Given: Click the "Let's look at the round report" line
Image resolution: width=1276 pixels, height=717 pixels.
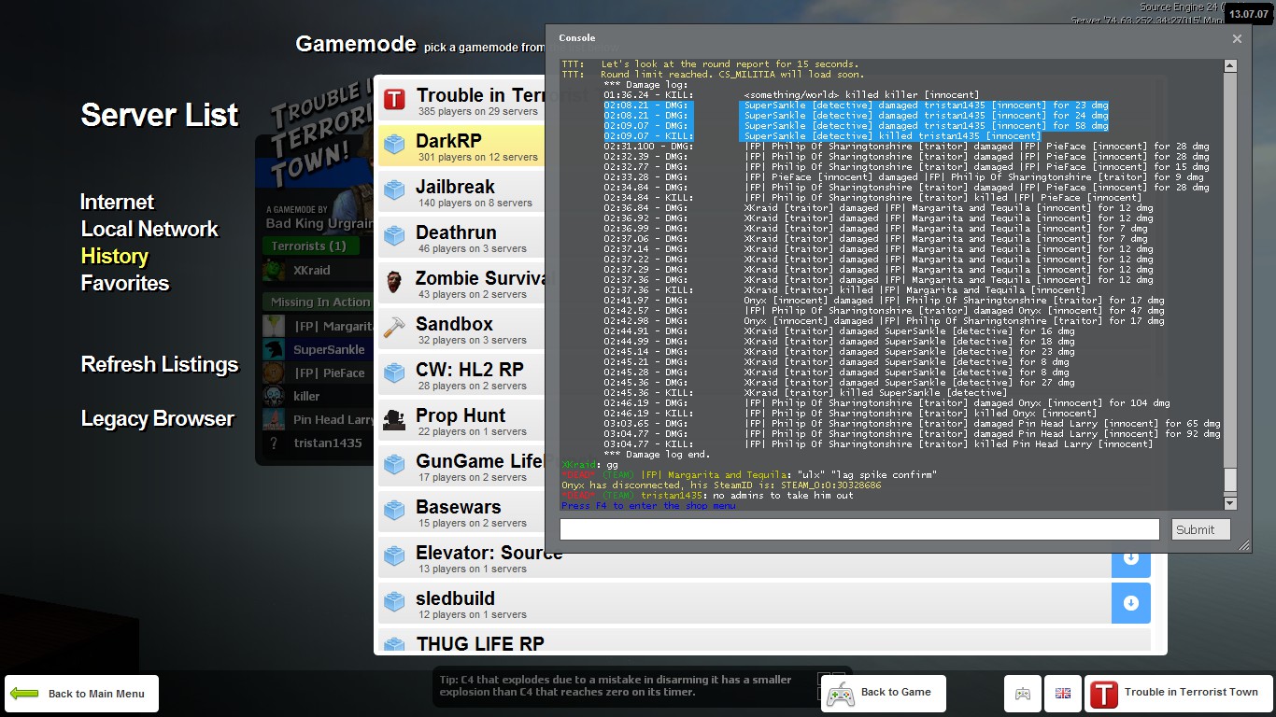Looking at the screenshot, I should [710, 64].
